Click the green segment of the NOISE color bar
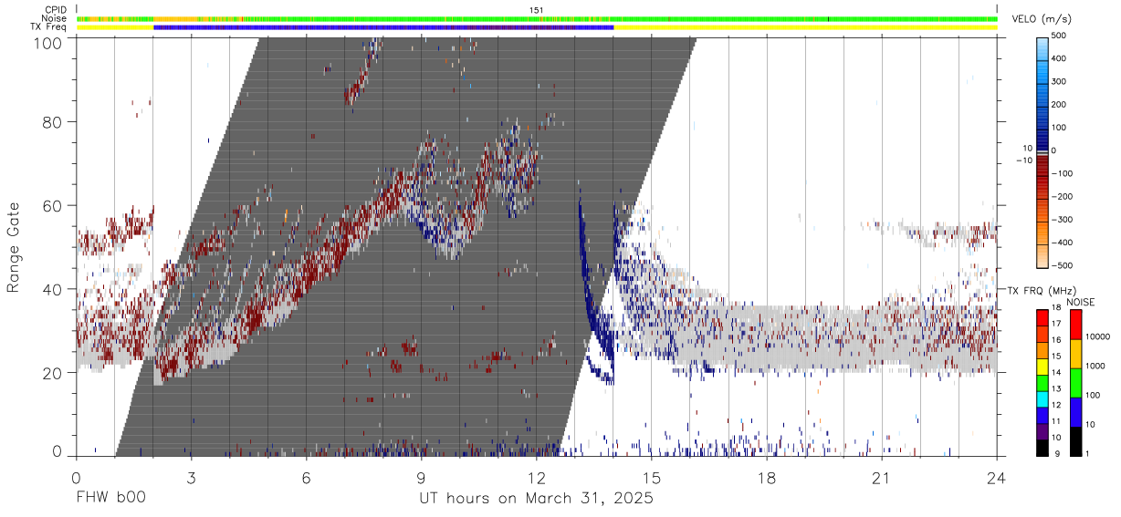 click(x=1074, y=382)
